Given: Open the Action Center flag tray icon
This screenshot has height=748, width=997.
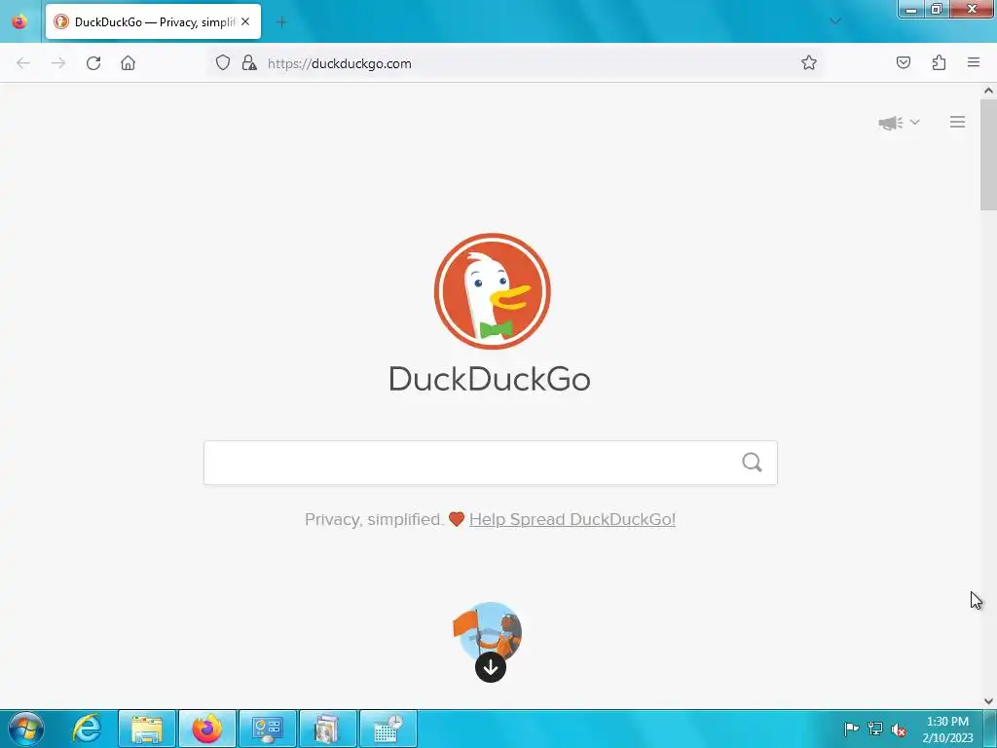Looking at the screenshot, I should tap(851, 729).
